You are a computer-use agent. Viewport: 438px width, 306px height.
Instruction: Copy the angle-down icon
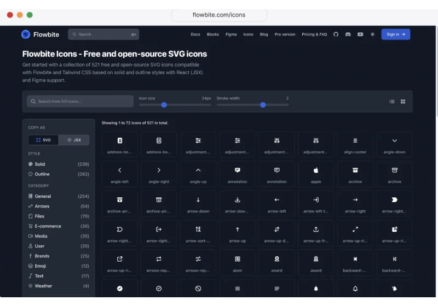(394, 145)
